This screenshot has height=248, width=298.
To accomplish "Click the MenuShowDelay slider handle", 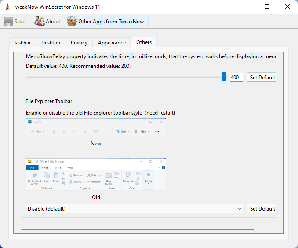I will pos(224,77).
